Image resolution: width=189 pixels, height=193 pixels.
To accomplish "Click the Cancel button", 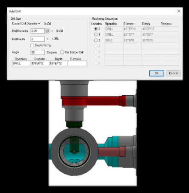I will pos(173,73).
